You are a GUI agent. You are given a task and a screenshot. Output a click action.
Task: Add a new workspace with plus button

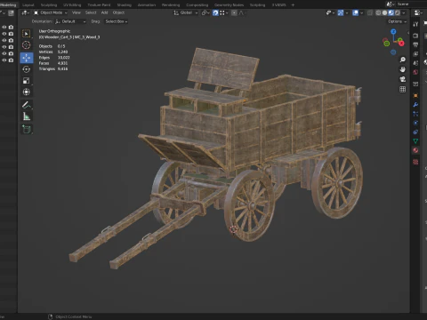point(293,4)
